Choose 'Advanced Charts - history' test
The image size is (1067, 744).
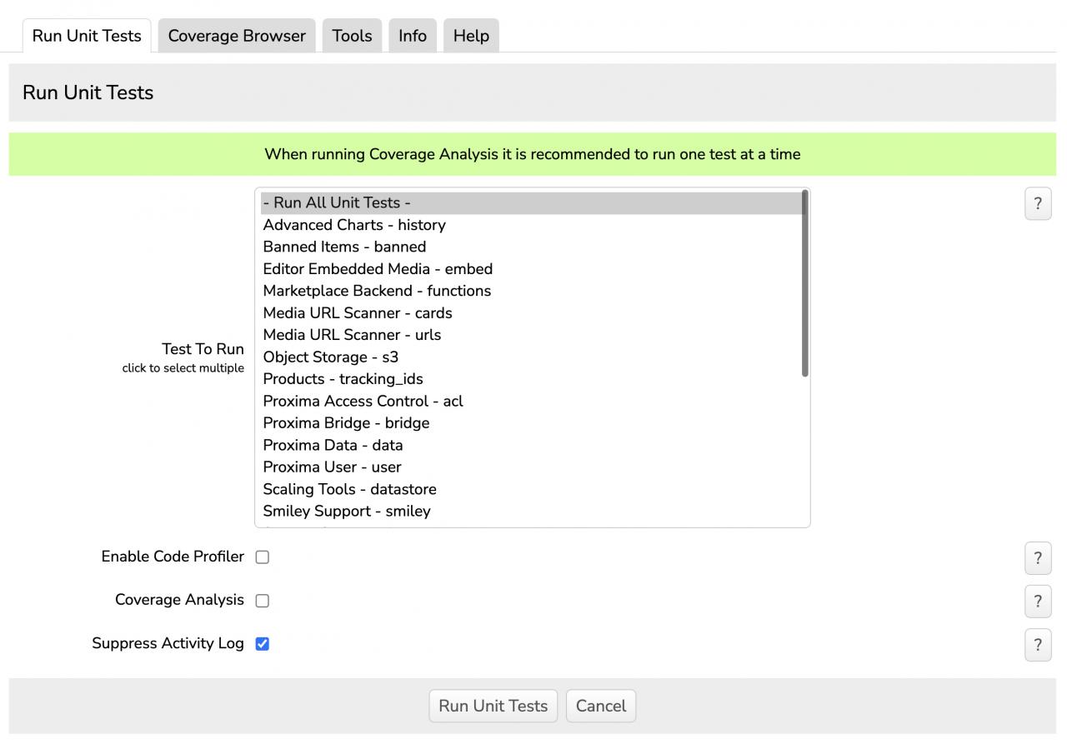pyautogui.click(x=354, y=225)
